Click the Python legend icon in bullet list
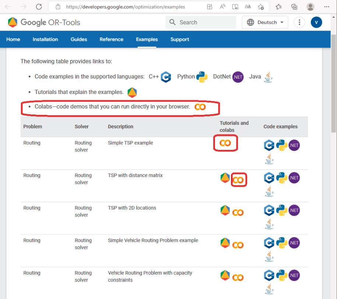 point(202,77)
